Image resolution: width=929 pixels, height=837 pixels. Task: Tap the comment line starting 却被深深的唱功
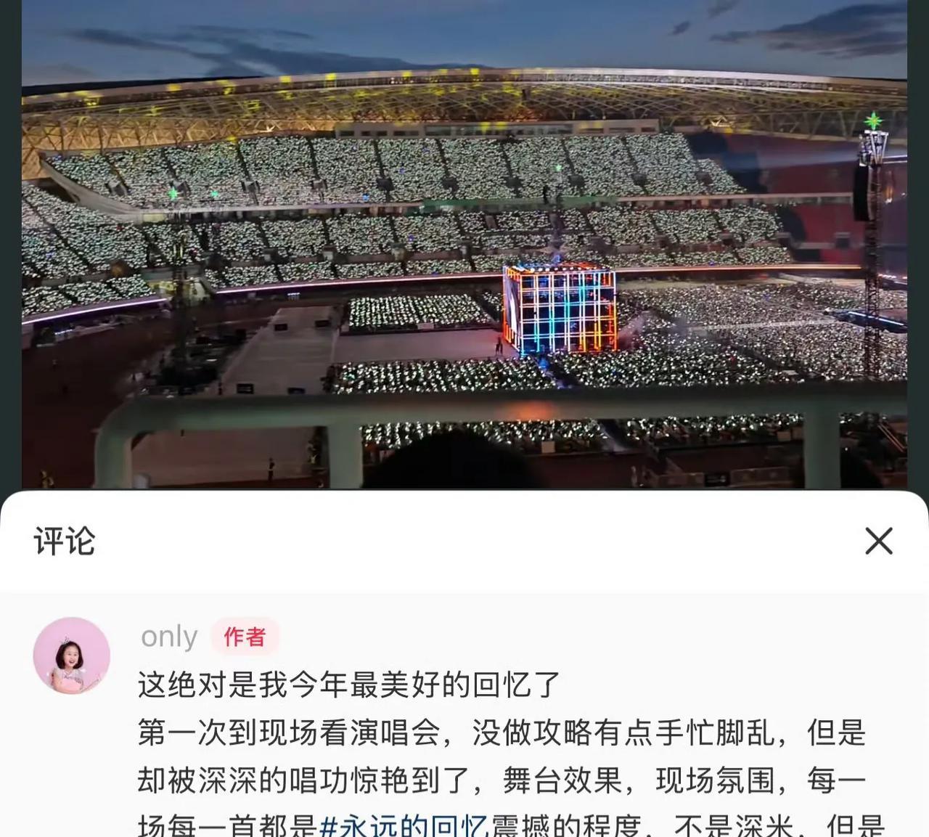(502, 780)
